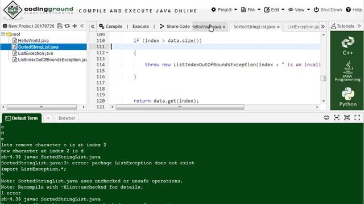Close the SortedStringList.java tab
This screenshot has width=364, height=204.
278,27
